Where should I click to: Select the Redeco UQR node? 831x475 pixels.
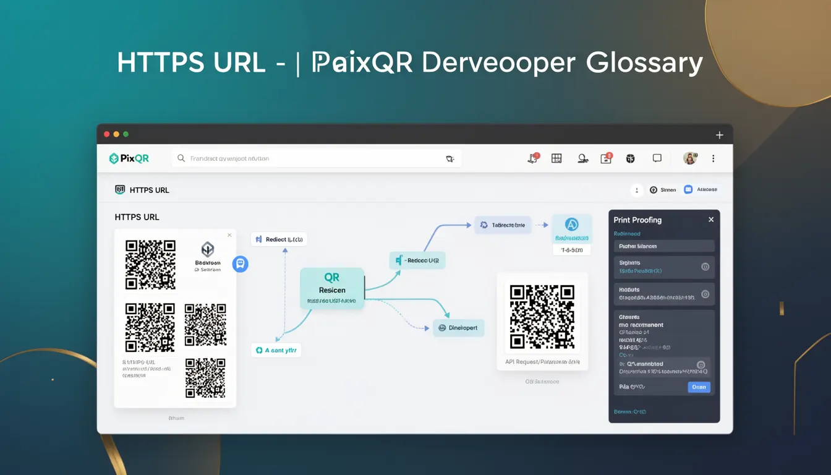point(417,260)
